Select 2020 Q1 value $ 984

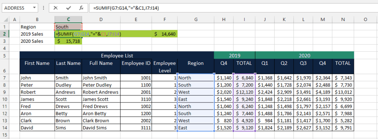[265, 121]
